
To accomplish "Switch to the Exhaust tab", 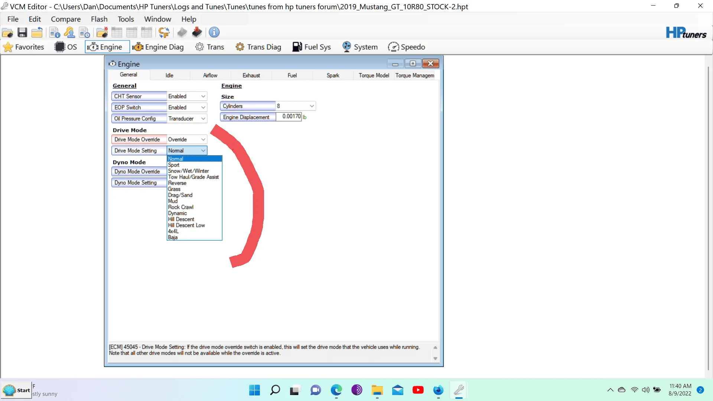I will coord(251,75).
